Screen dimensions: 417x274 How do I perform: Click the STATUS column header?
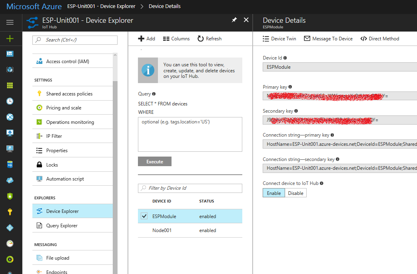coord(207,201)
